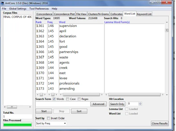Click rank 1361 in the Rank column
This screenshot has height=131, width=176.
point(40,26)
